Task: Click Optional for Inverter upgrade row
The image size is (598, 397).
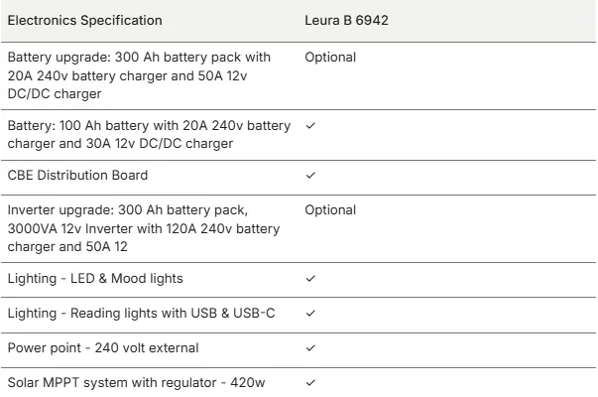Action: pyautogui.click(x=330, y=210)
